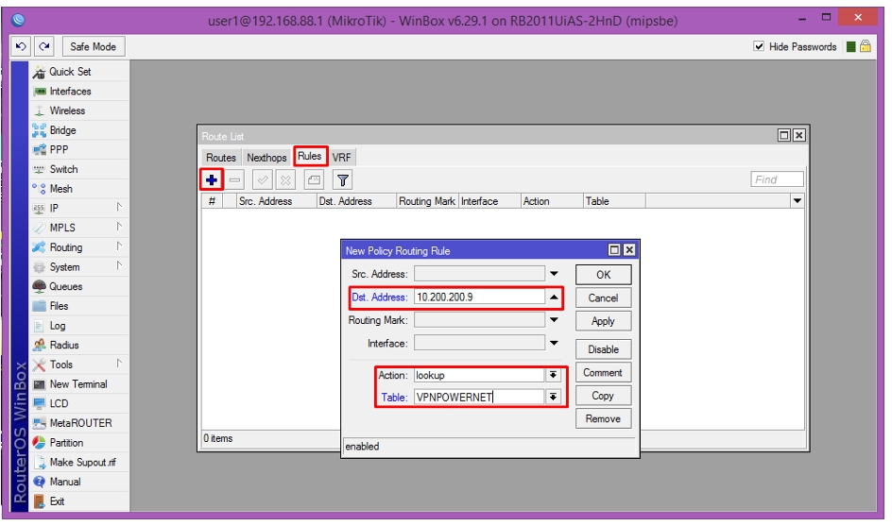Open the Table VPNPOWERNET dropdown

[553, 397]
